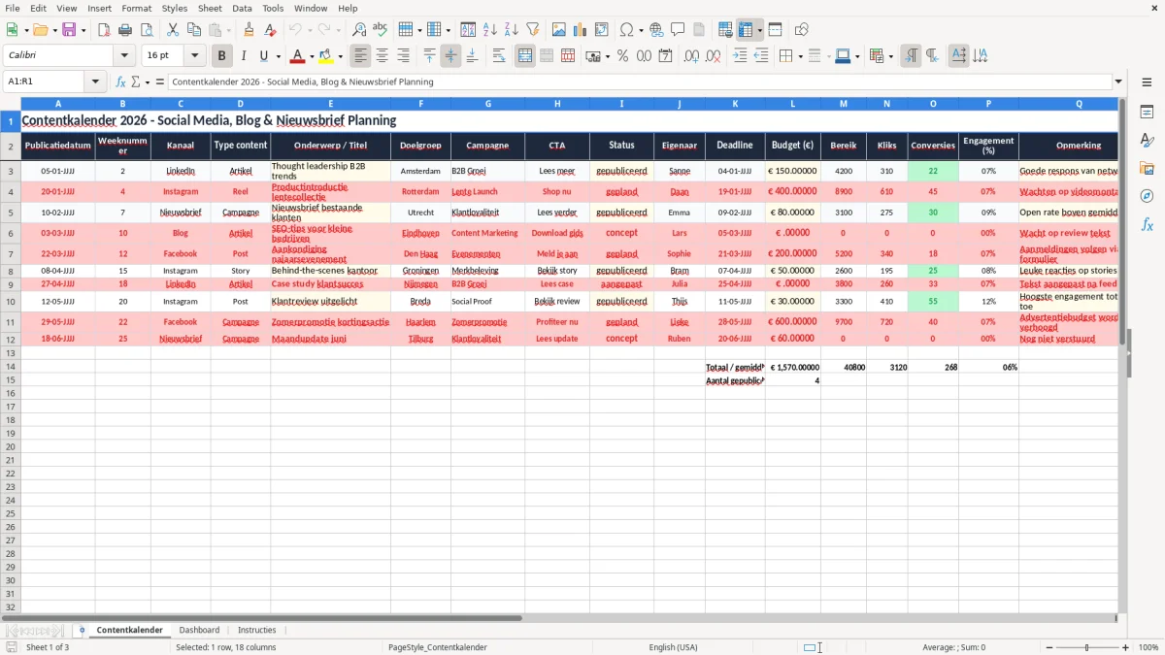Adjust the status bar zoom slider

pyautogui.click(x=1086, y=647)
